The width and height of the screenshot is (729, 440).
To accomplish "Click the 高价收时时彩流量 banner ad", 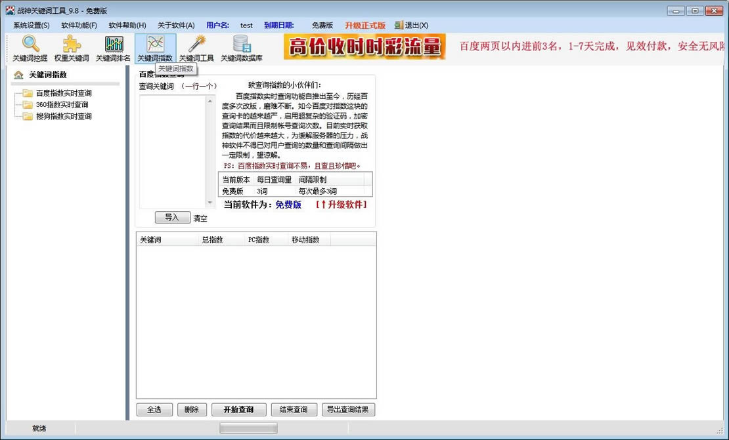I will [x=365, y=47].
